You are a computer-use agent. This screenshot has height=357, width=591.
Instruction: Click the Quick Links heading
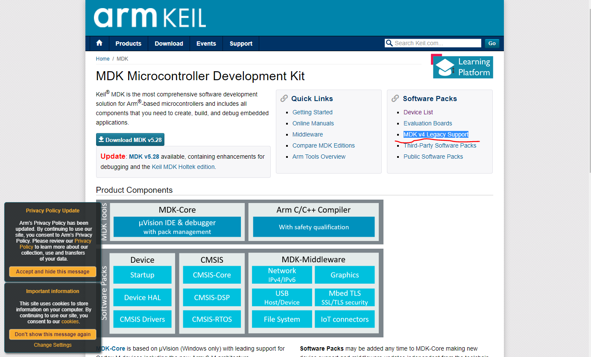click(x=312, y=99)
